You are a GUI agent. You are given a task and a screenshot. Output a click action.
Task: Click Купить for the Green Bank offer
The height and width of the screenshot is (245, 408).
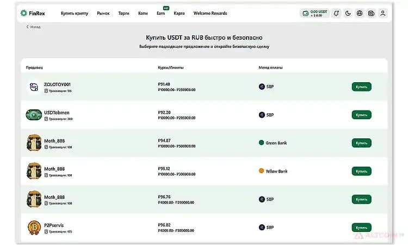coord(361,143)
